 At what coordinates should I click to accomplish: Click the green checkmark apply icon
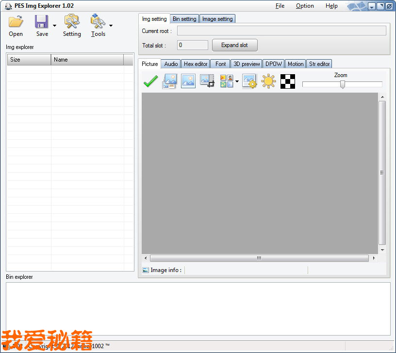pyautogui.click(x=150, y=81)
